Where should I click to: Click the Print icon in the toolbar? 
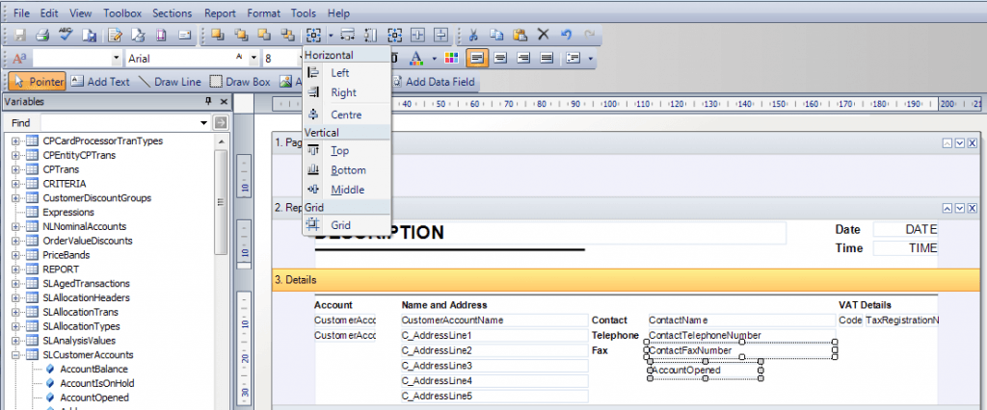pyautogui.click(x=42, y=35)
